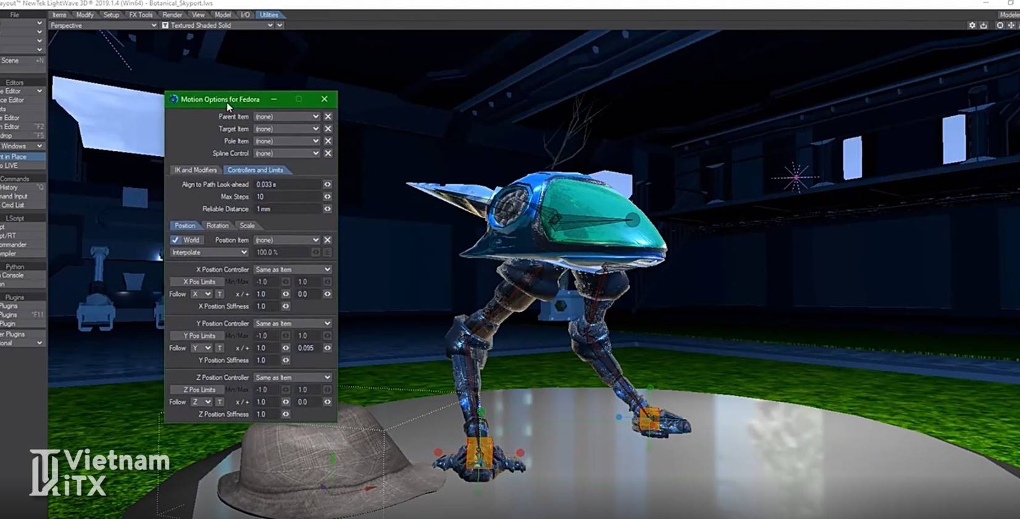Open envelope for Y Follow multiplier value

pyautogui.click(x=286, y=348)
